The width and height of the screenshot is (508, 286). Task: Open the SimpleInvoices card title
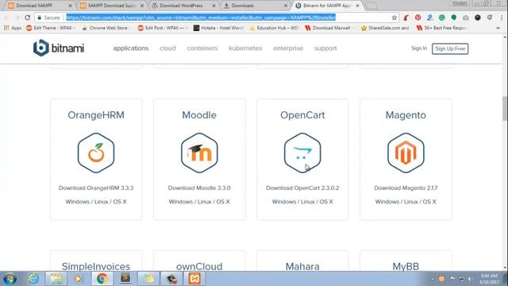tap(96, 267)
